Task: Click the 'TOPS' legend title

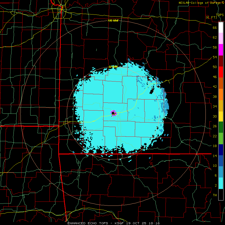Action: point(220,15)
